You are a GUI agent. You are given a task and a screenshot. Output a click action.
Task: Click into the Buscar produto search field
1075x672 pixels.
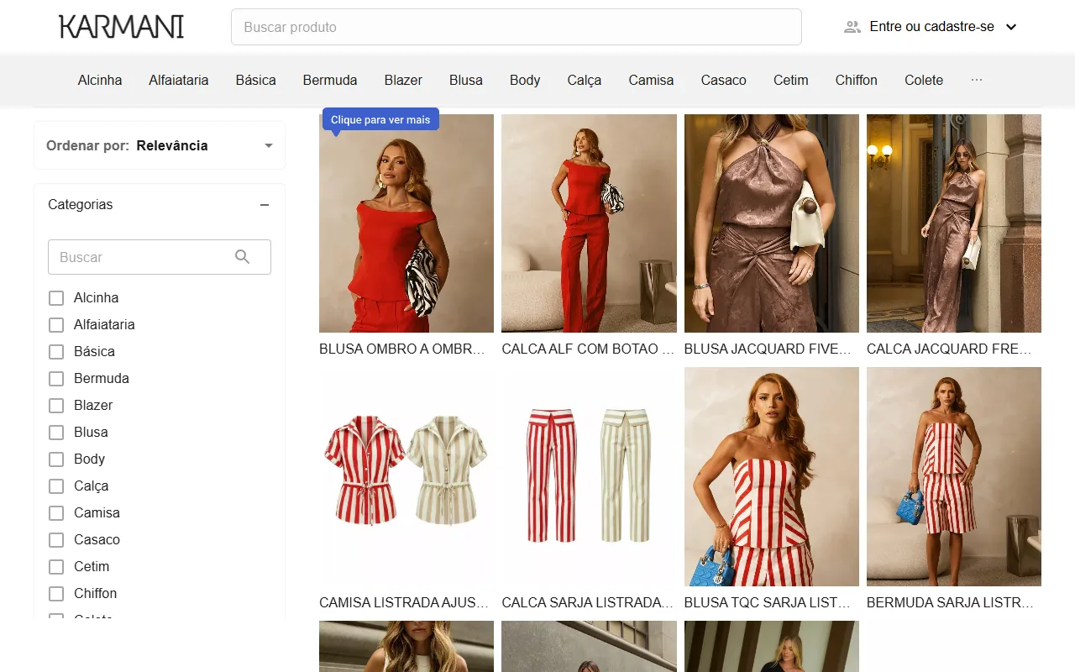tap(517, 27)
